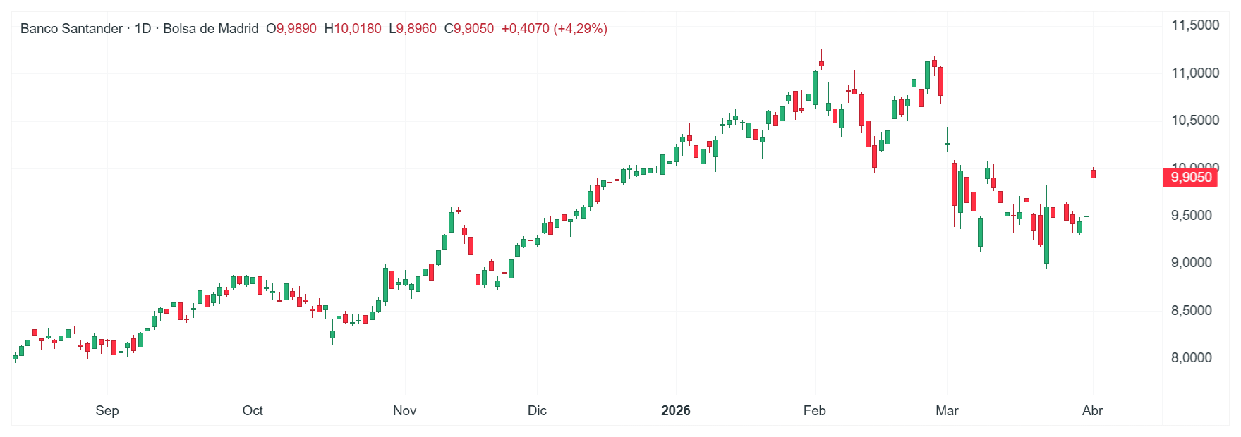Screen dimensions: 1241x437
Task: Click the latest red candle above price line
Action: click(1093, 173)
